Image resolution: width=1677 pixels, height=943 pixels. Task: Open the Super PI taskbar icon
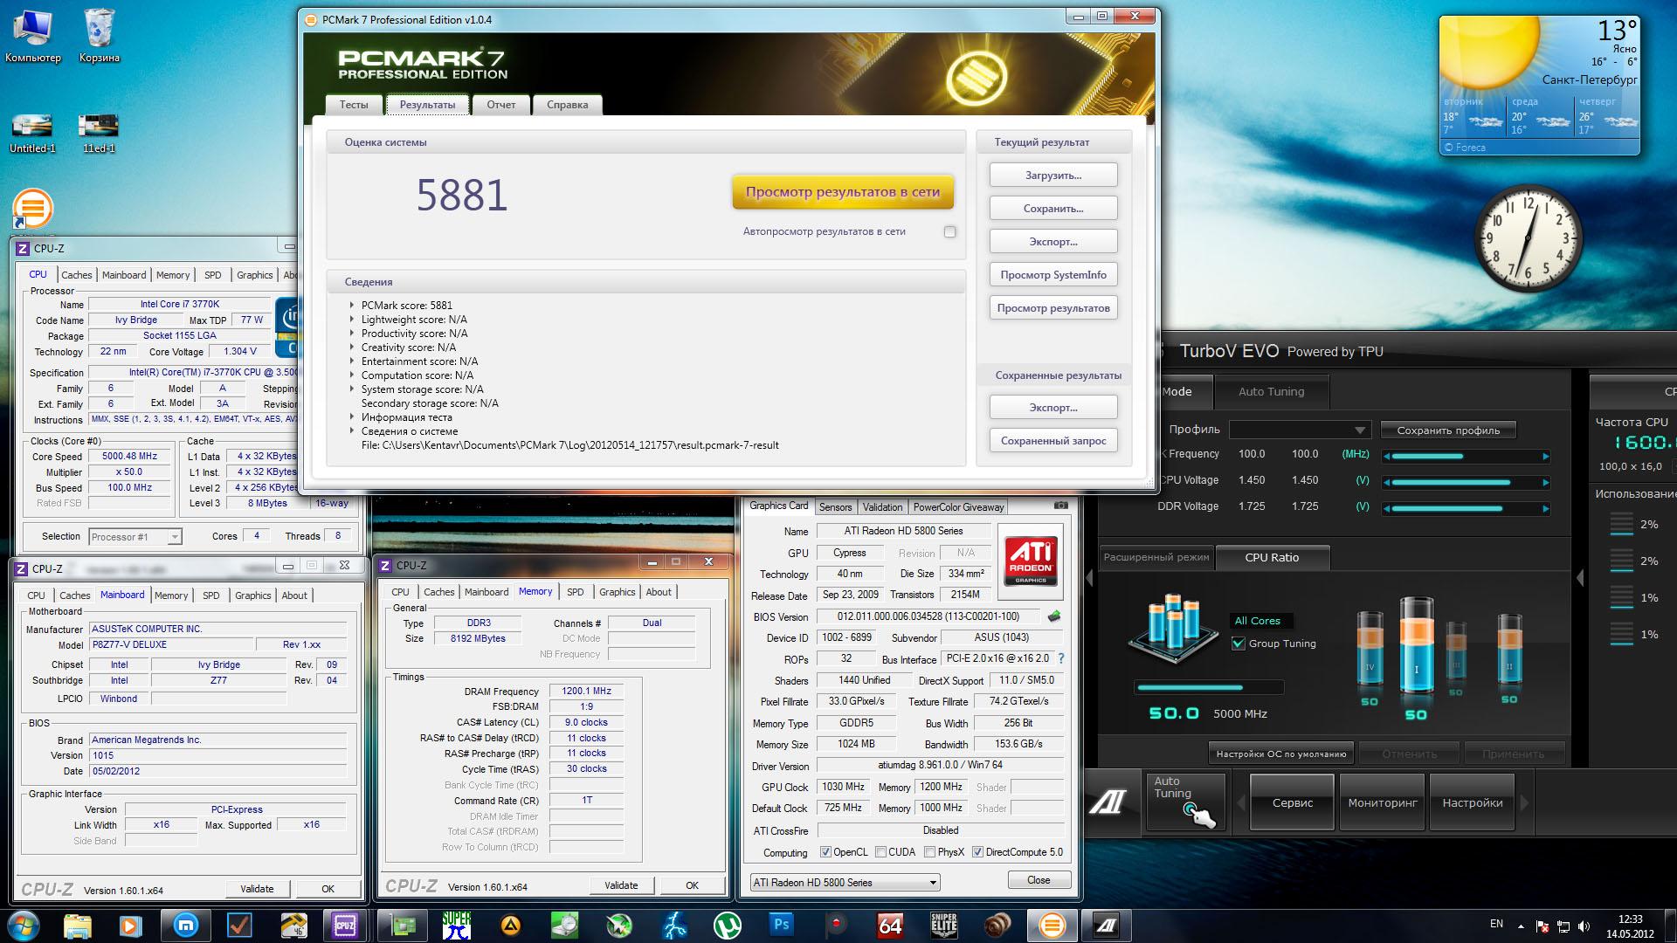[456, 925]
